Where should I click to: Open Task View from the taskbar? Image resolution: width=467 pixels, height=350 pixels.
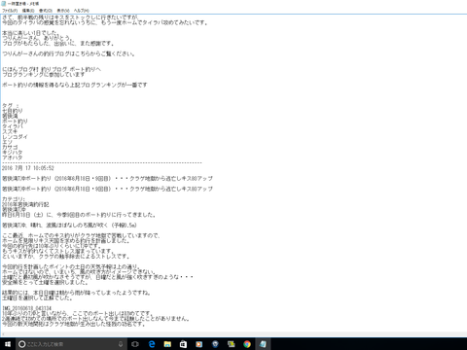coord(135,344)
